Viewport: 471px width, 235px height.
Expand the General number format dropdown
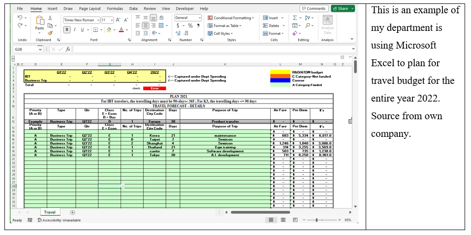pos(199,18)
